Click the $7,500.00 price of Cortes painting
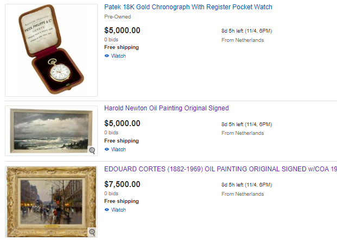 (x=122, y=184)
